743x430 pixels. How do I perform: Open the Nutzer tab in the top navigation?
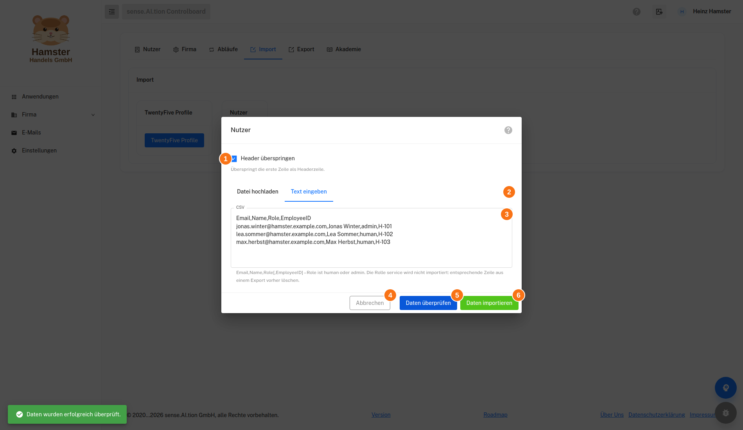[147, 49]
